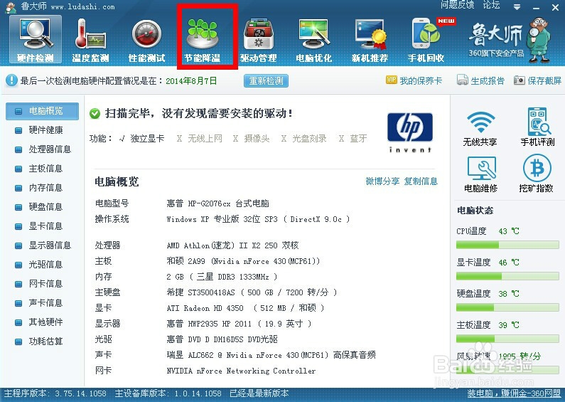Open 温度监测 temperature monitor icon
565x402 pixels.
pyautogui.click(x=90, y=41)
